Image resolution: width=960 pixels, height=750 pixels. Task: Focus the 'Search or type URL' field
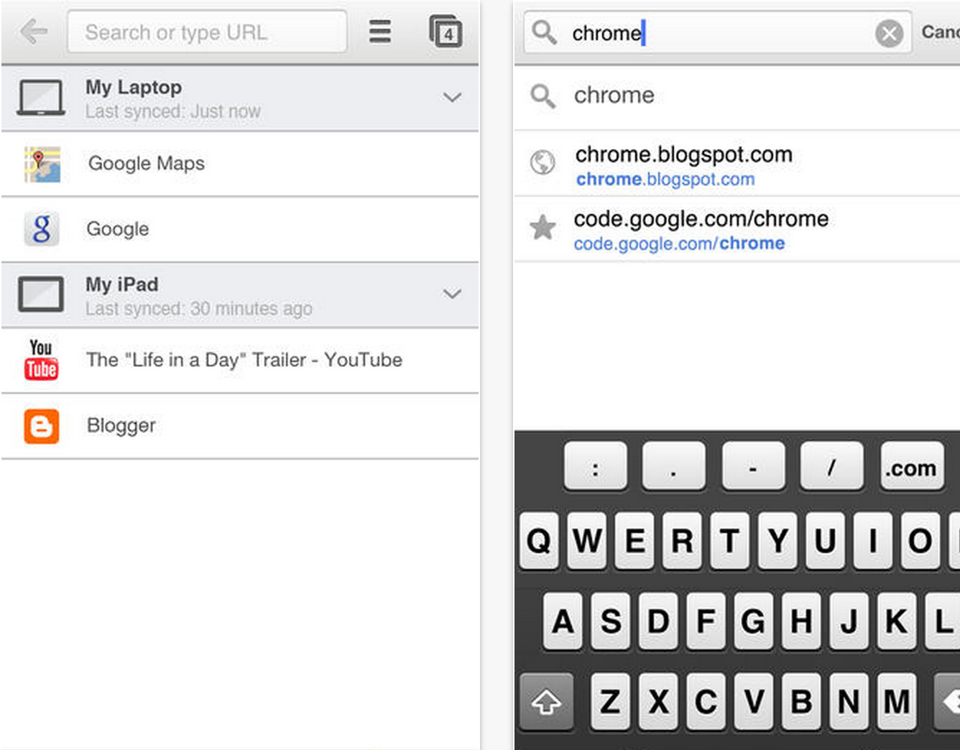[x=207, y=32]
